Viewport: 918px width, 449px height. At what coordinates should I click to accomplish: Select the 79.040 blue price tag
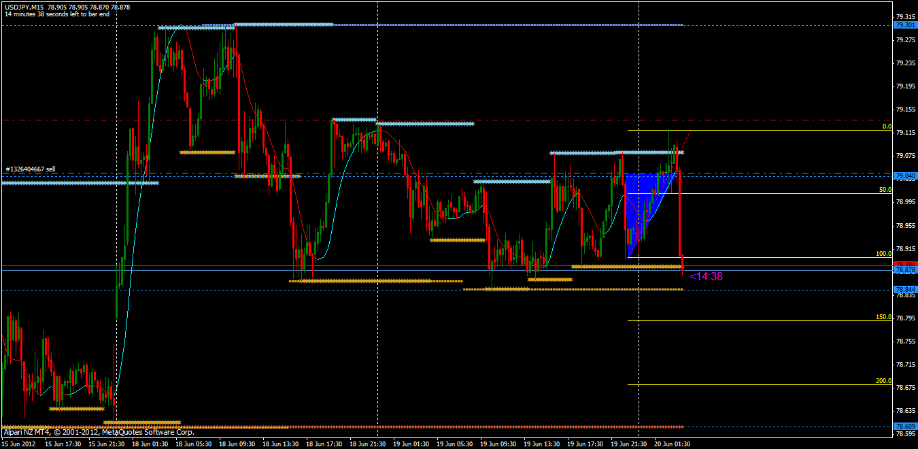[904, 176]
